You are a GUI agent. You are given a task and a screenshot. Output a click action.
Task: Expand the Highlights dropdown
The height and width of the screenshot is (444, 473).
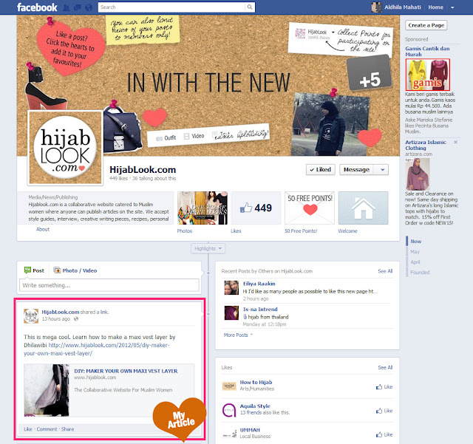pos(208,248)
